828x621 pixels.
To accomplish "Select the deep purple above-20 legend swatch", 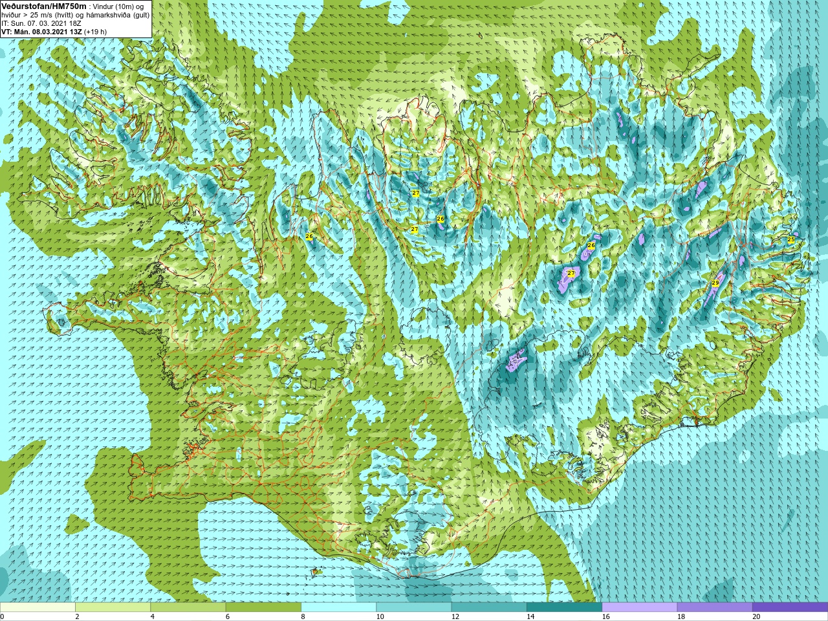I will (x=790, y=607).
